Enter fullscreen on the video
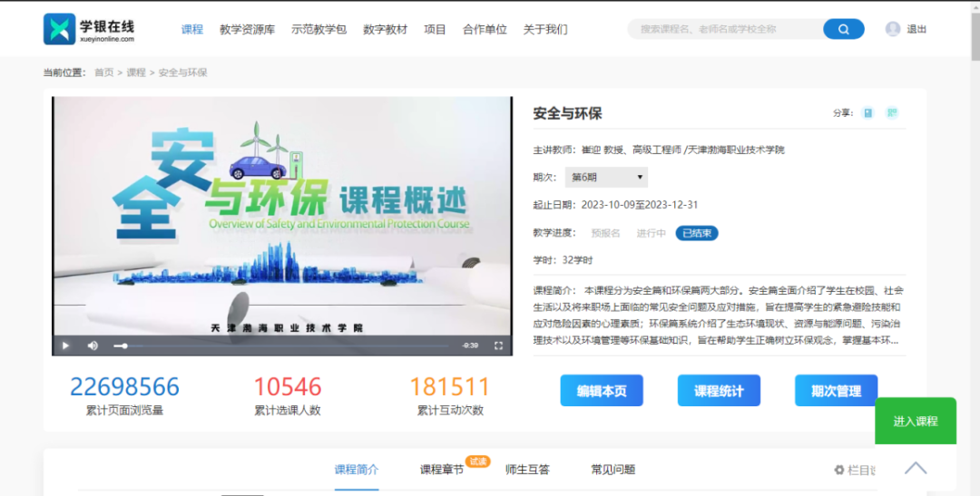This screenshot has height=496, width=980. tap(498, 345)
